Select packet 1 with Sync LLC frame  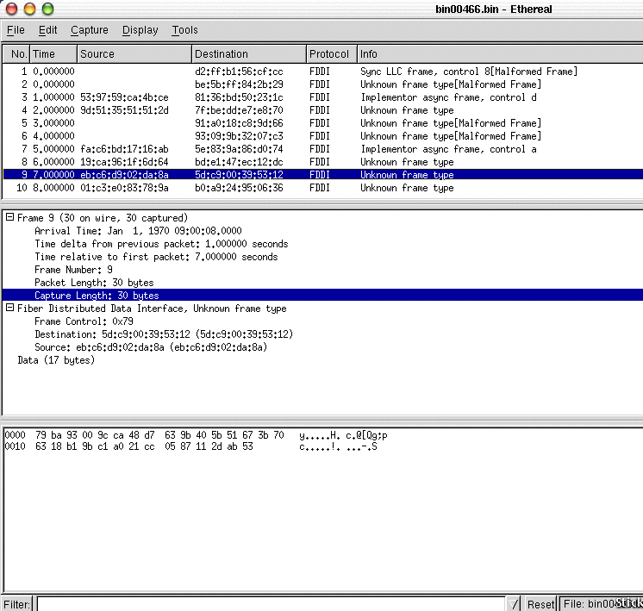(322, 72)
